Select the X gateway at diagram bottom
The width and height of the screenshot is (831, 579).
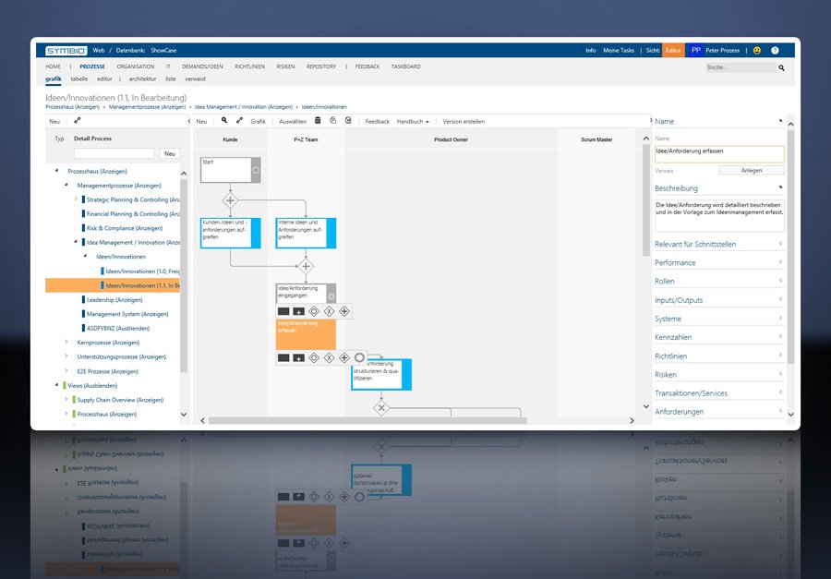coord(381,408)
